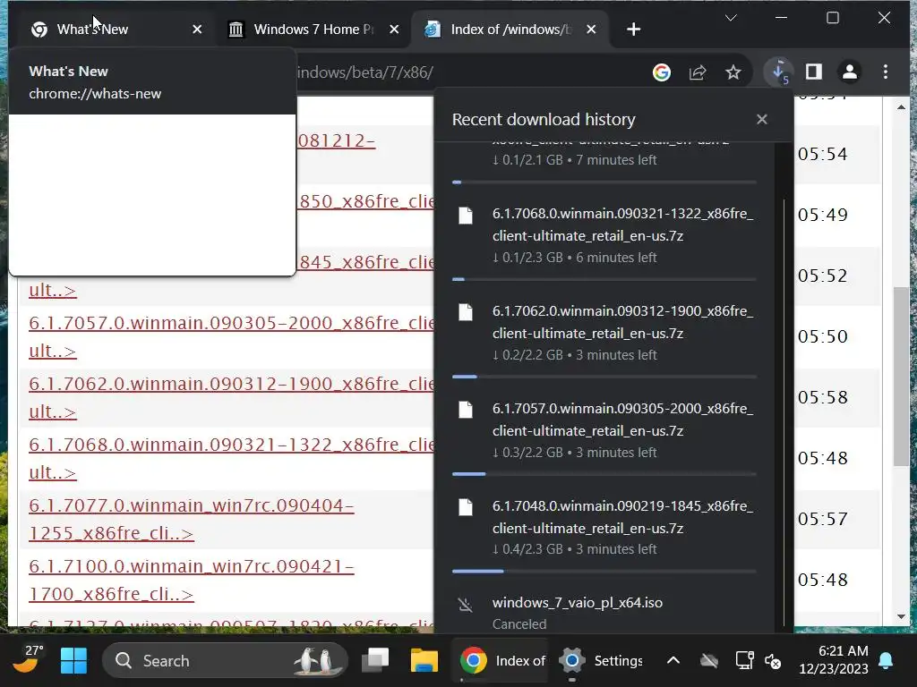Click the page scrollbar up arrow
Image resolution: width=917 pixels, height=687 pixels.
[901, 107]
